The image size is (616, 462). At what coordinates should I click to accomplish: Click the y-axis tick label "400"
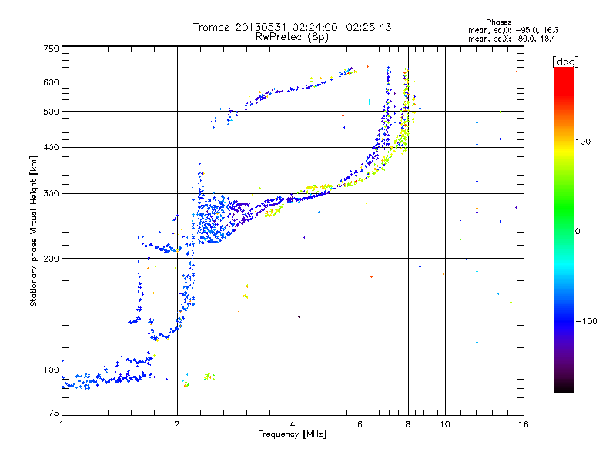[x=51, y=147]
